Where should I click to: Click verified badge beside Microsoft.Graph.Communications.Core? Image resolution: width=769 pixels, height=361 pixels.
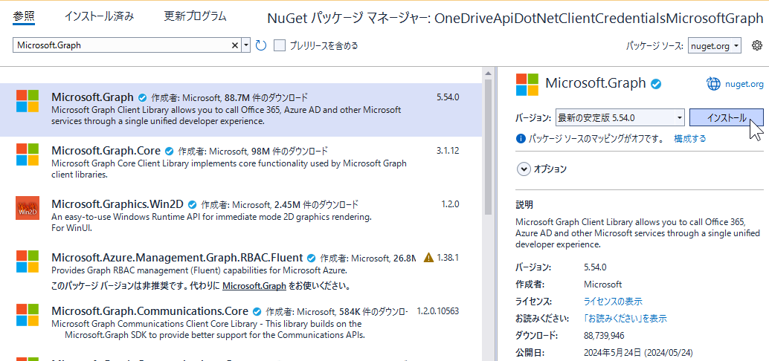click(257, 311)
